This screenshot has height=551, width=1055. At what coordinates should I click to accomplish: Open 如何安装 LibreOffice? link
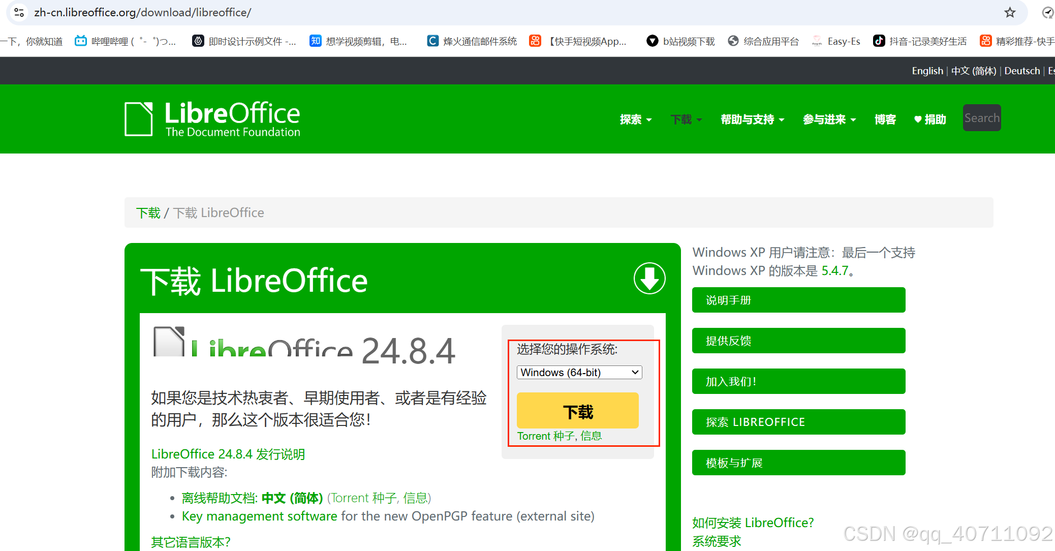pyautogui.click(x=753, y=523)
